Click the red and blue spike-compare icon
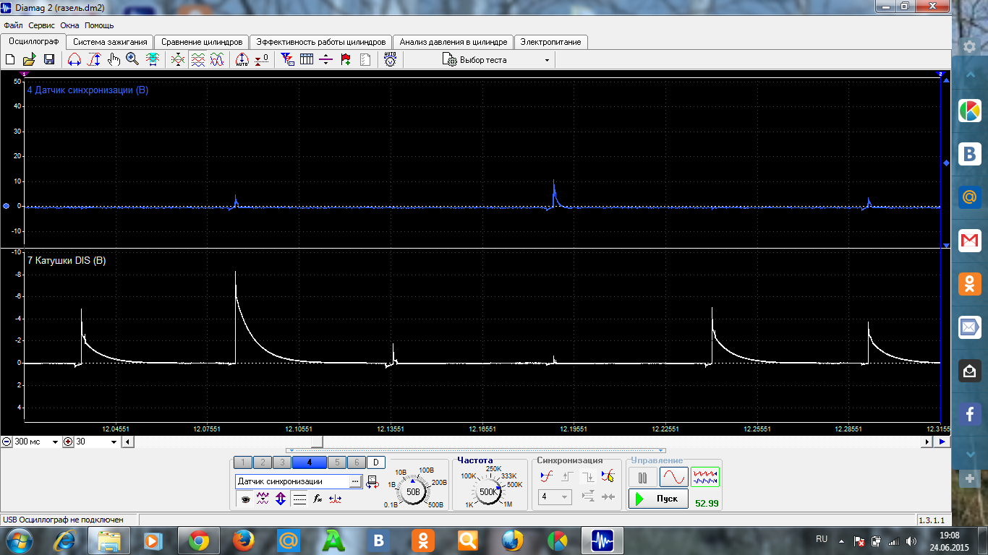 (335, 499)
